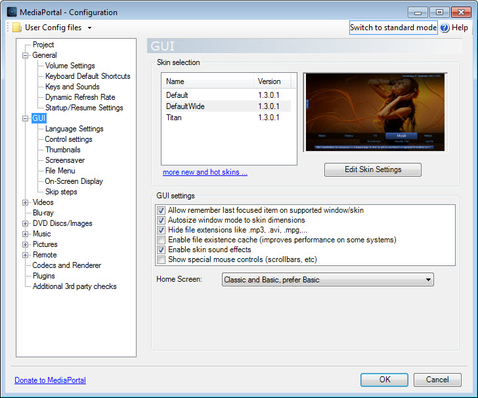Open Control settings section

(x=68, y=139)
